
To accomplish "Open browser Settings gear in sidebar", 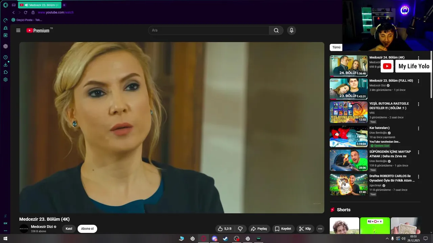I will (x=5, y=80).
